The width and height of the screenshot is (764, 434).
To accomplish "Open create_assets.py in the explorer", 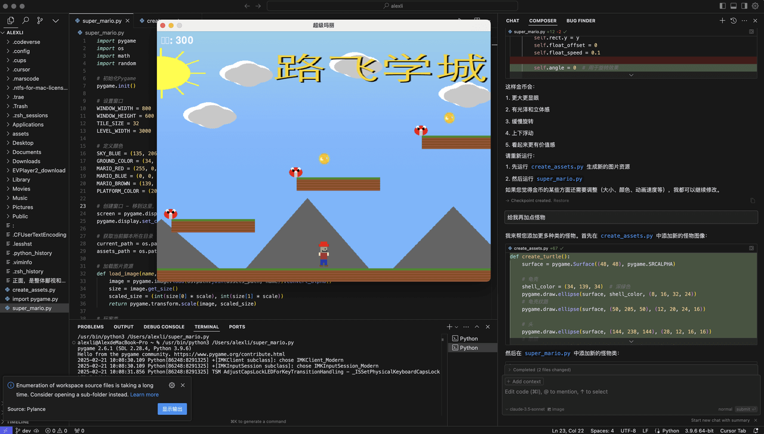I will pos(35,290).
